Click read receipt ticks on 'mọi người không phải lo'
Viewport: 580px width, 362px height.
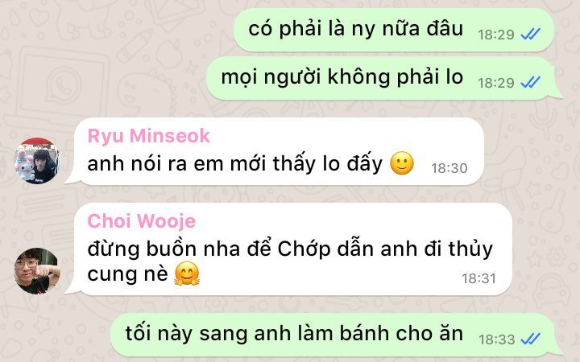pos(530,82)
